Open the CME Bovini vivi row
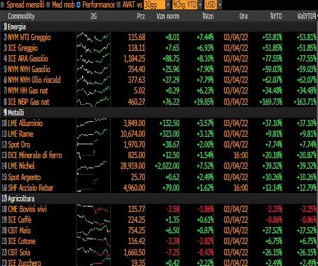Screen dimensions: 318x266 (159, 209)
